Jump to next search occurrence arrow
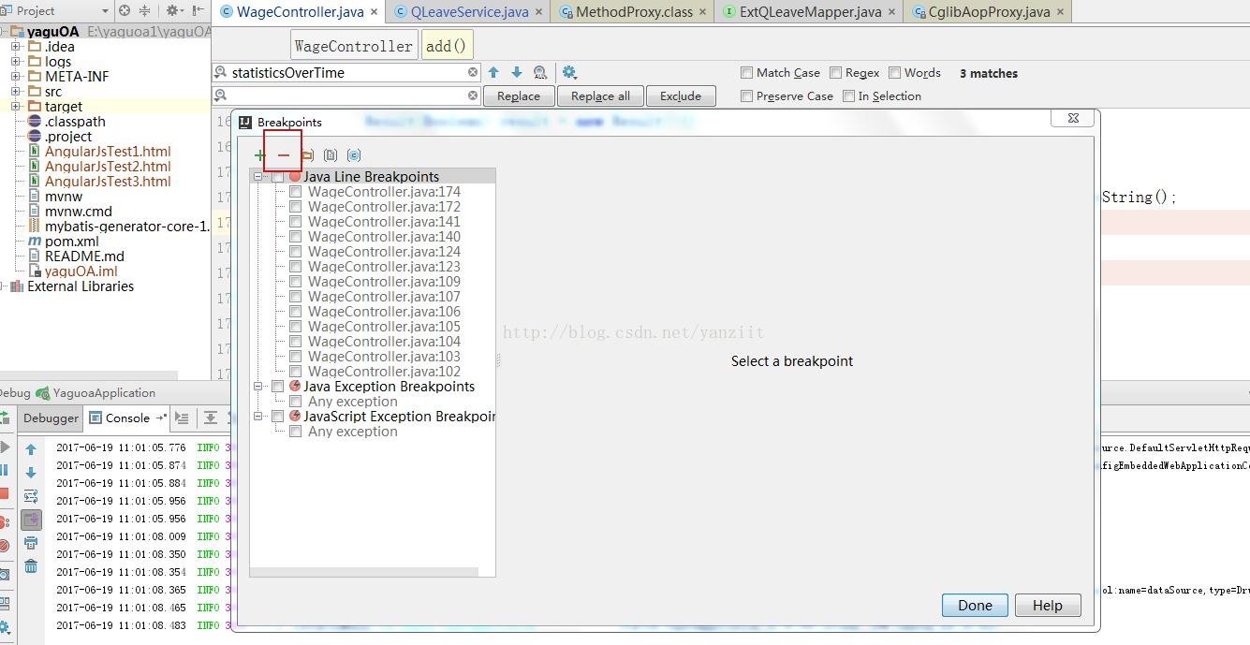 tap(516, 73)
